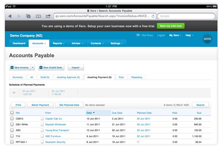Viewport: 222px width, 149px height.
Task: Switch to the All invoices tab
Action: tap(31, 77)
